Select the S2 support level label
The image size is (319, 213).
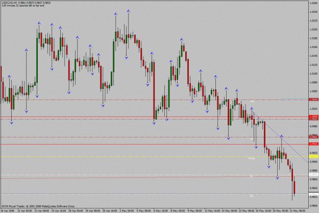(252, 196)
